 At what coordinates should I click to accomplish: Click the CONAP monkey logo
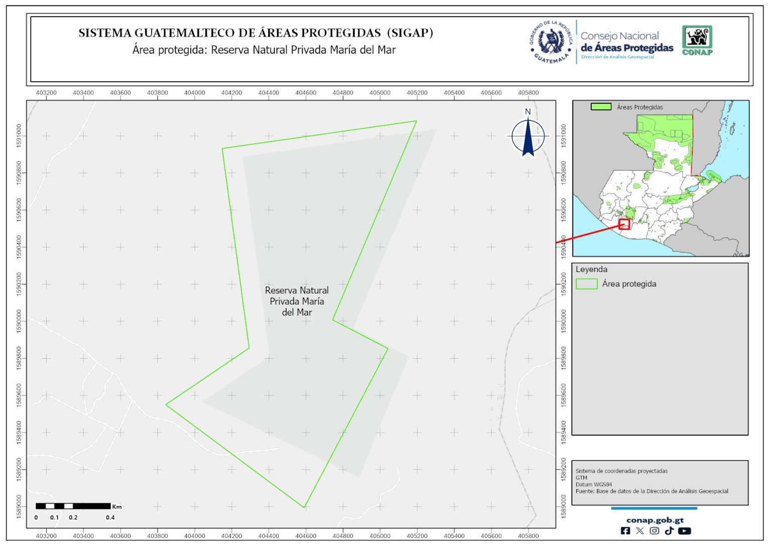pos(697,40)
